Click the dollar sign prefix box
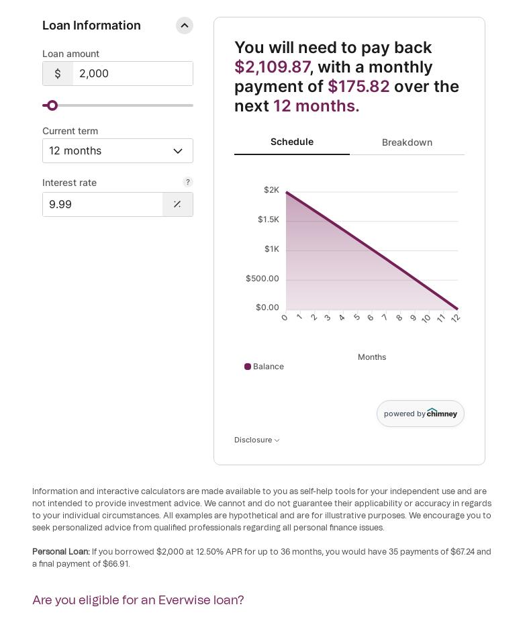Screen dimensions: 527x617 click(x=58, y=74)
